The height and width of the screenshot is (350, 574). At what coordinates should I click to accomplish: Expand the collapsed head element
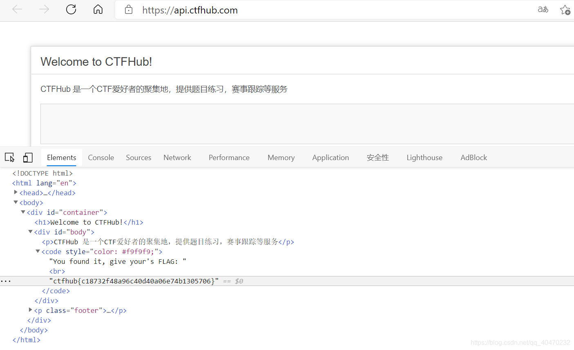[16, 192]
